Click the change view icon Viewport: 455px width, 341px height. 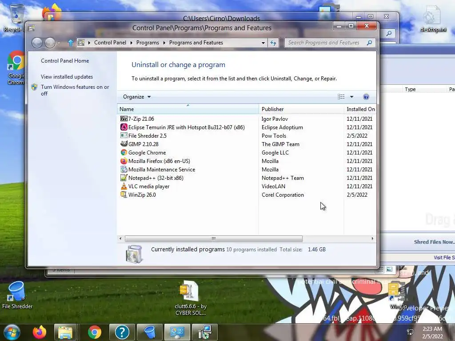point(341,97)
